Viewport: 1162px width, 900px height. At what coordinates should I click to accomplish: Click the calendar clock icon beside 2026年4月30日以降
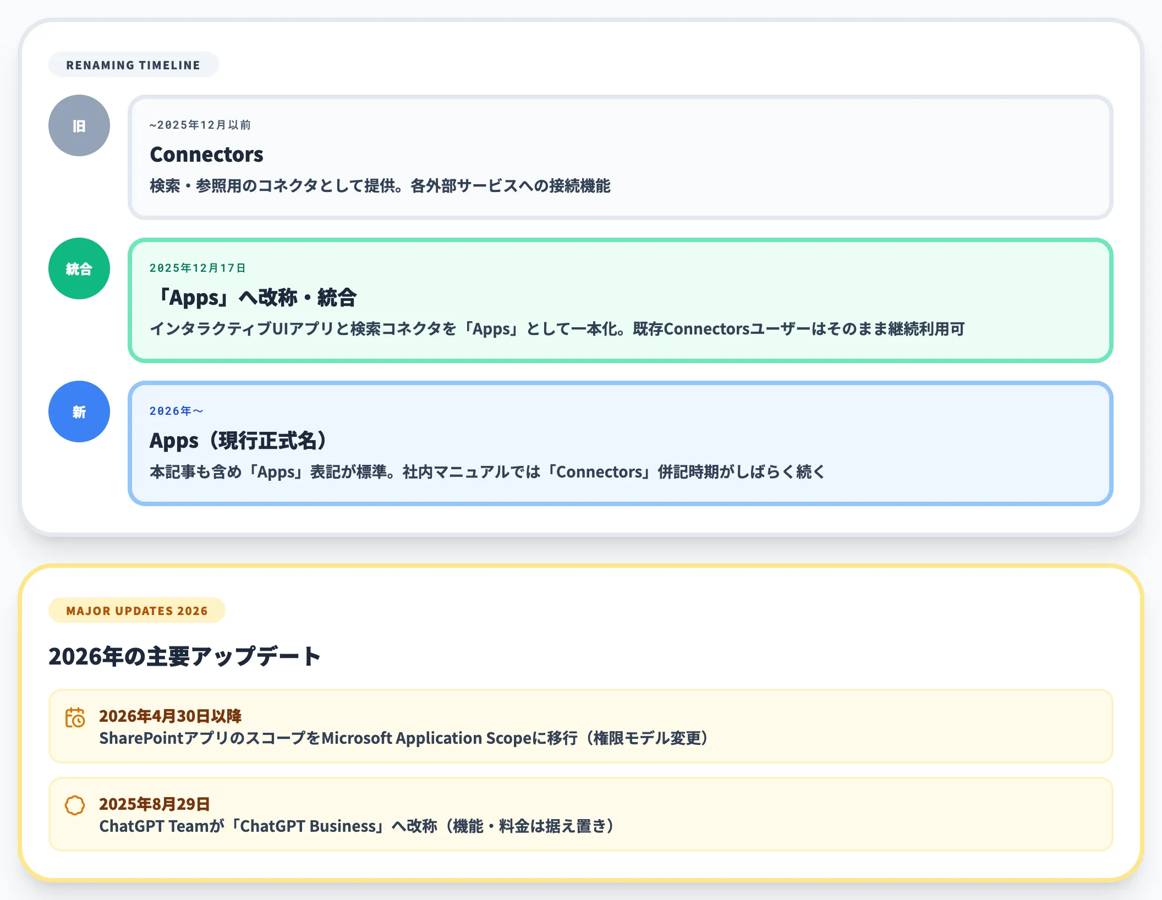coord(75,717)
